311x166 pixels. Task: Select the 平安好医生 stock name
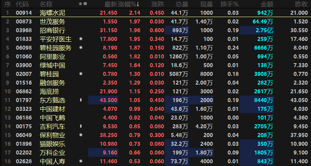(x=56, y=39)
